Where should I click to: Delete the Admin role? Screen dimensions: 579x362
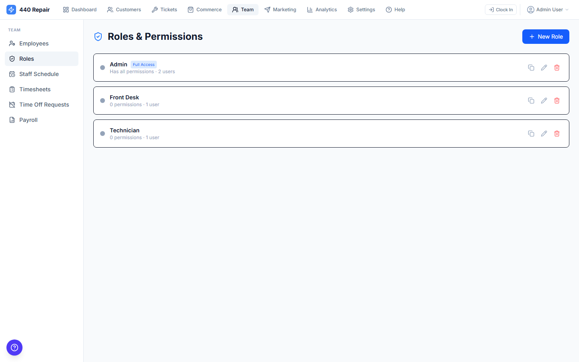[x=557, y=67]
